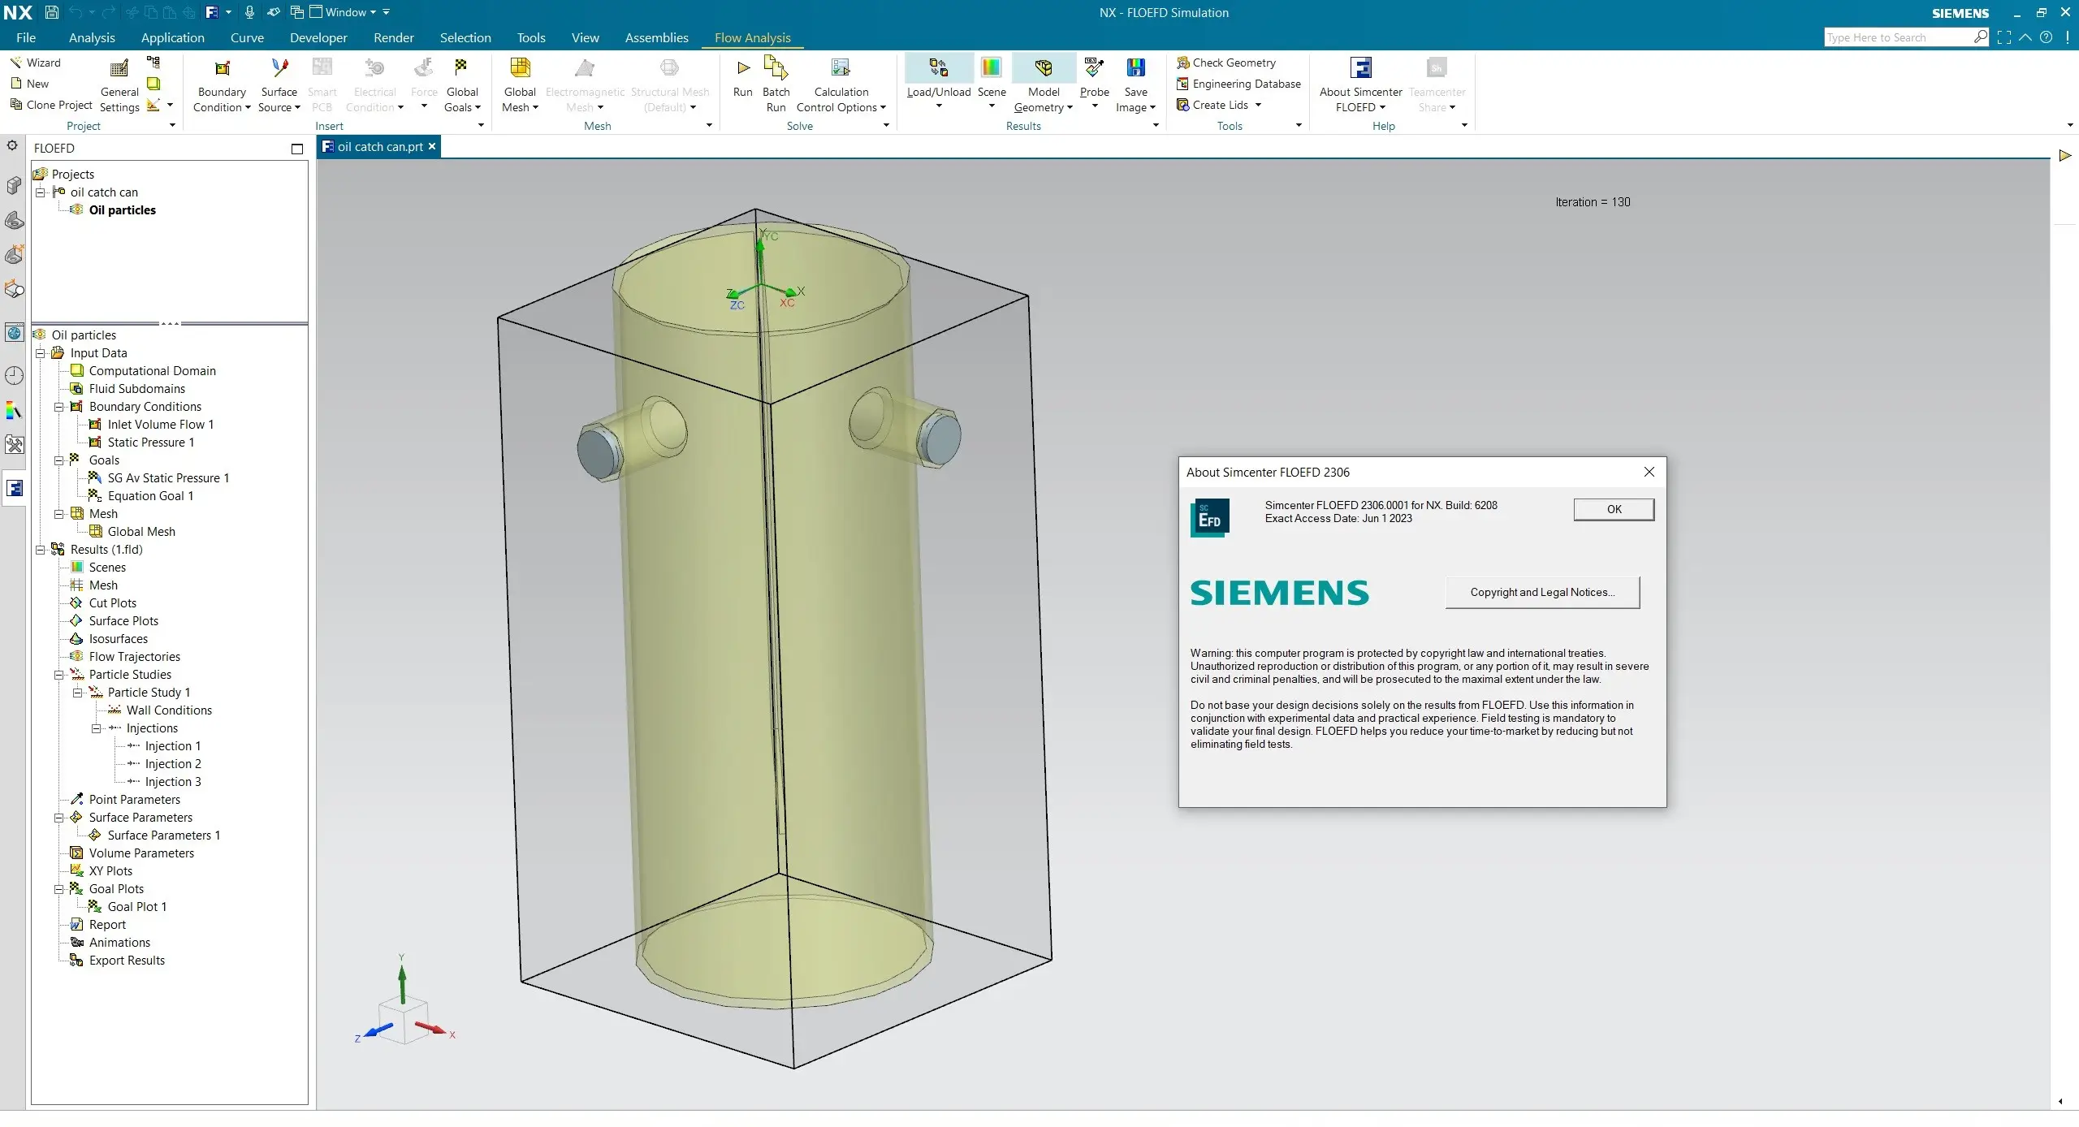Switch to the Assemblies tab
2079x1127 pixels.
tap(656, 37)
